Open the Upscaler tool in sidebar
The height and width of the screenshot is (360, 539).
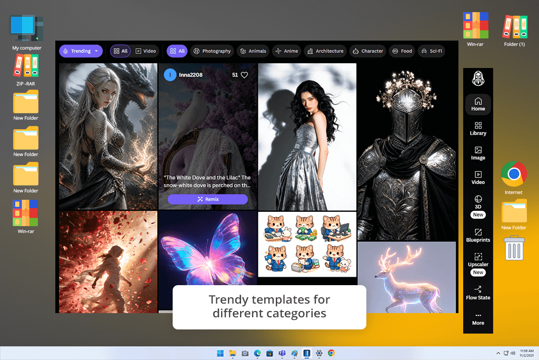click(478, 264)
